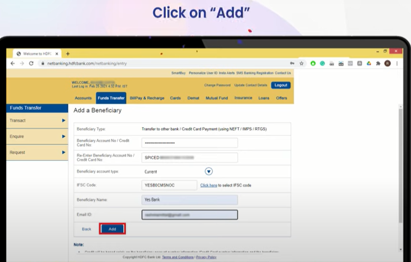Open Privacy Policy footer link
The height and width of the screenshot is (262, 411).
click(206, 257)
